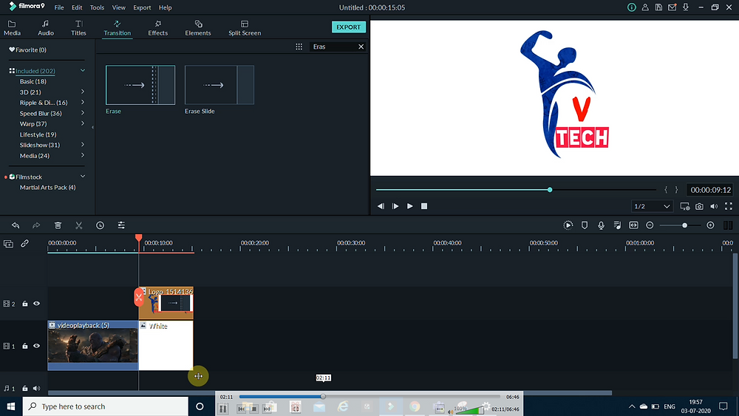Collapse the Included (202) section
The height and width of the screenshot is (416, 739).
(83, 71)
